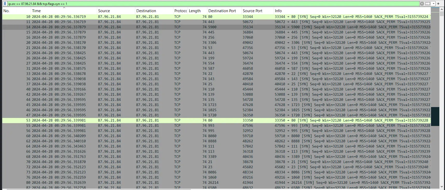Sort packets by the Time column header
Screen dimensions: 445x190
(x=64, y=11)
